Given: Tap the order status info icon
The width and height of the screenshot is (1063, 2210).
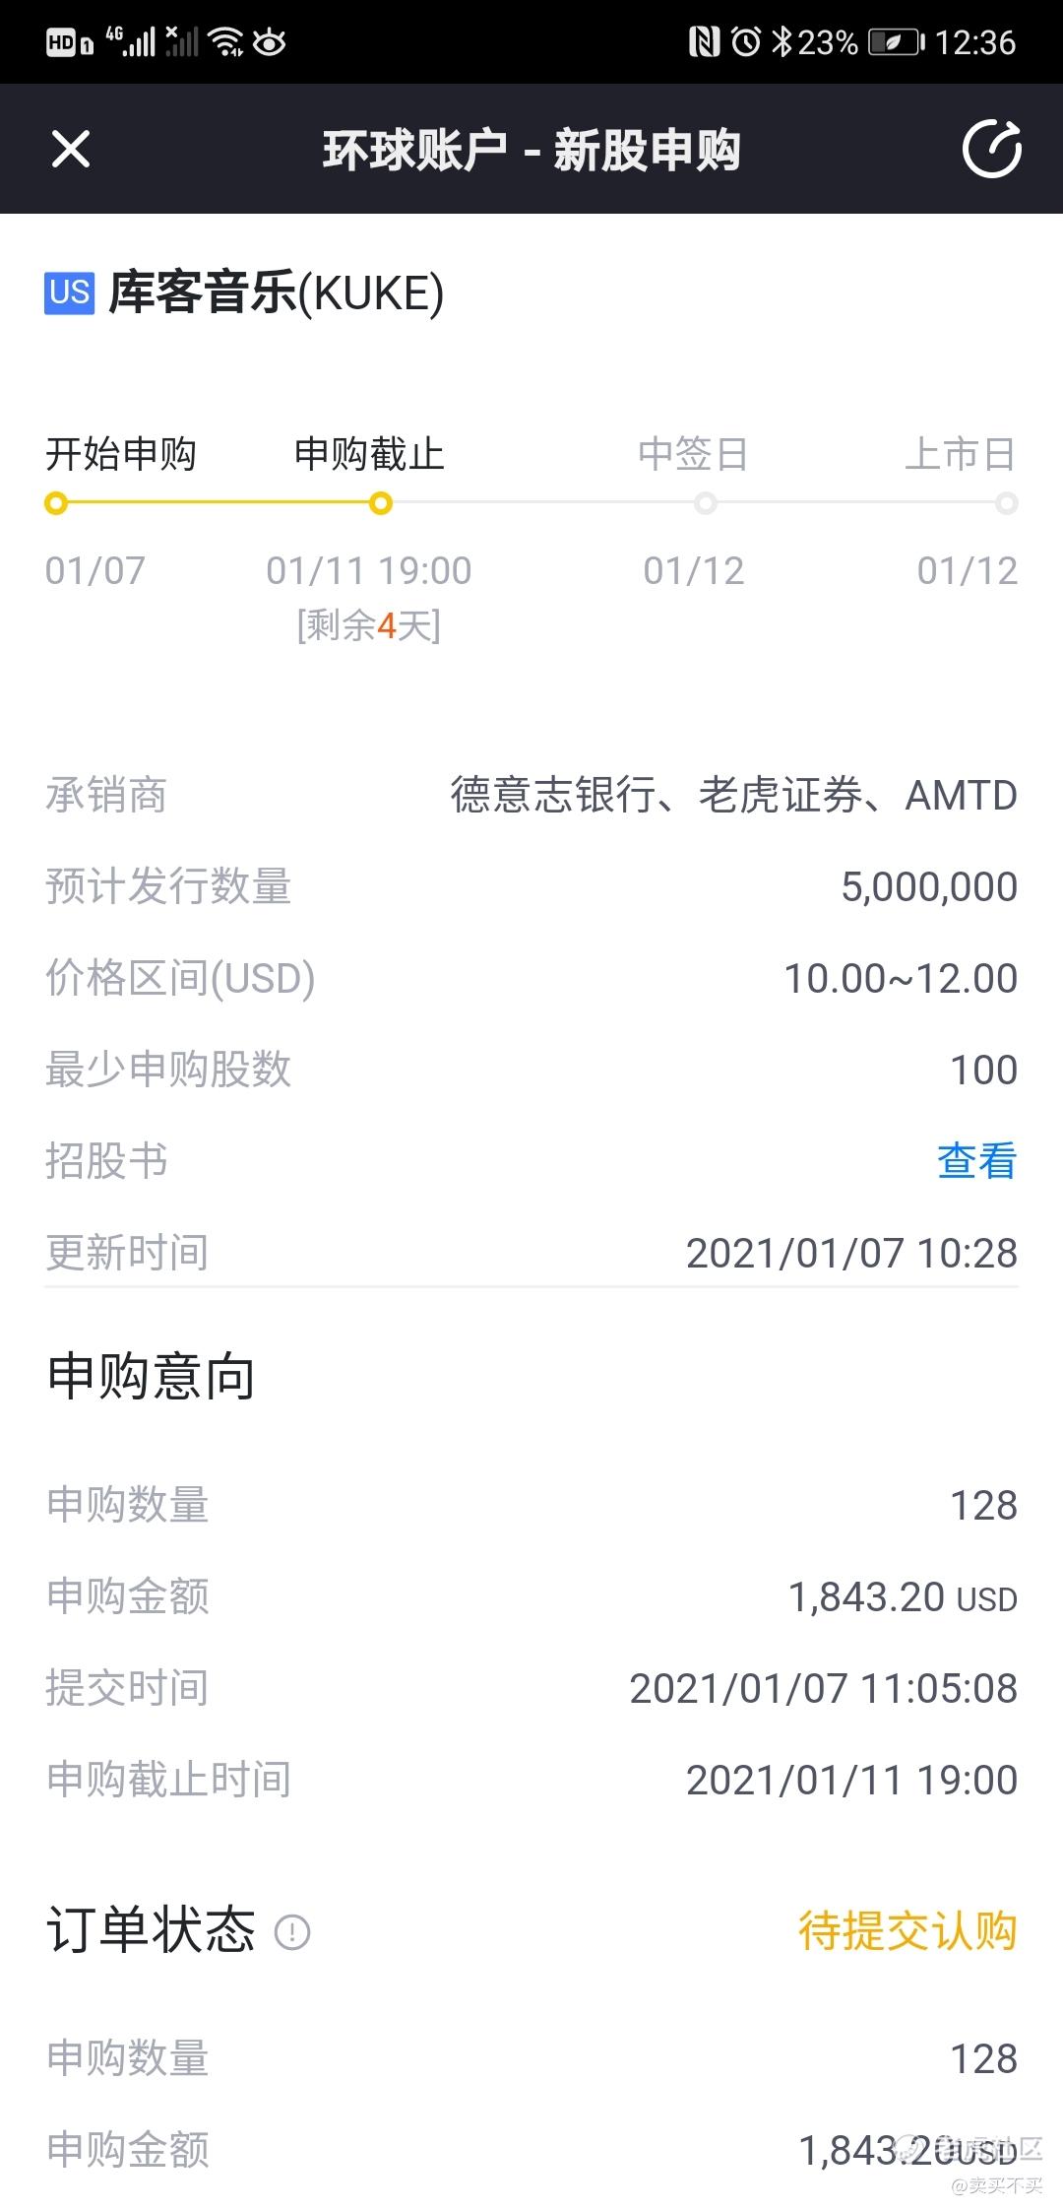Looking at the screenshot, I should point(292,1932).
